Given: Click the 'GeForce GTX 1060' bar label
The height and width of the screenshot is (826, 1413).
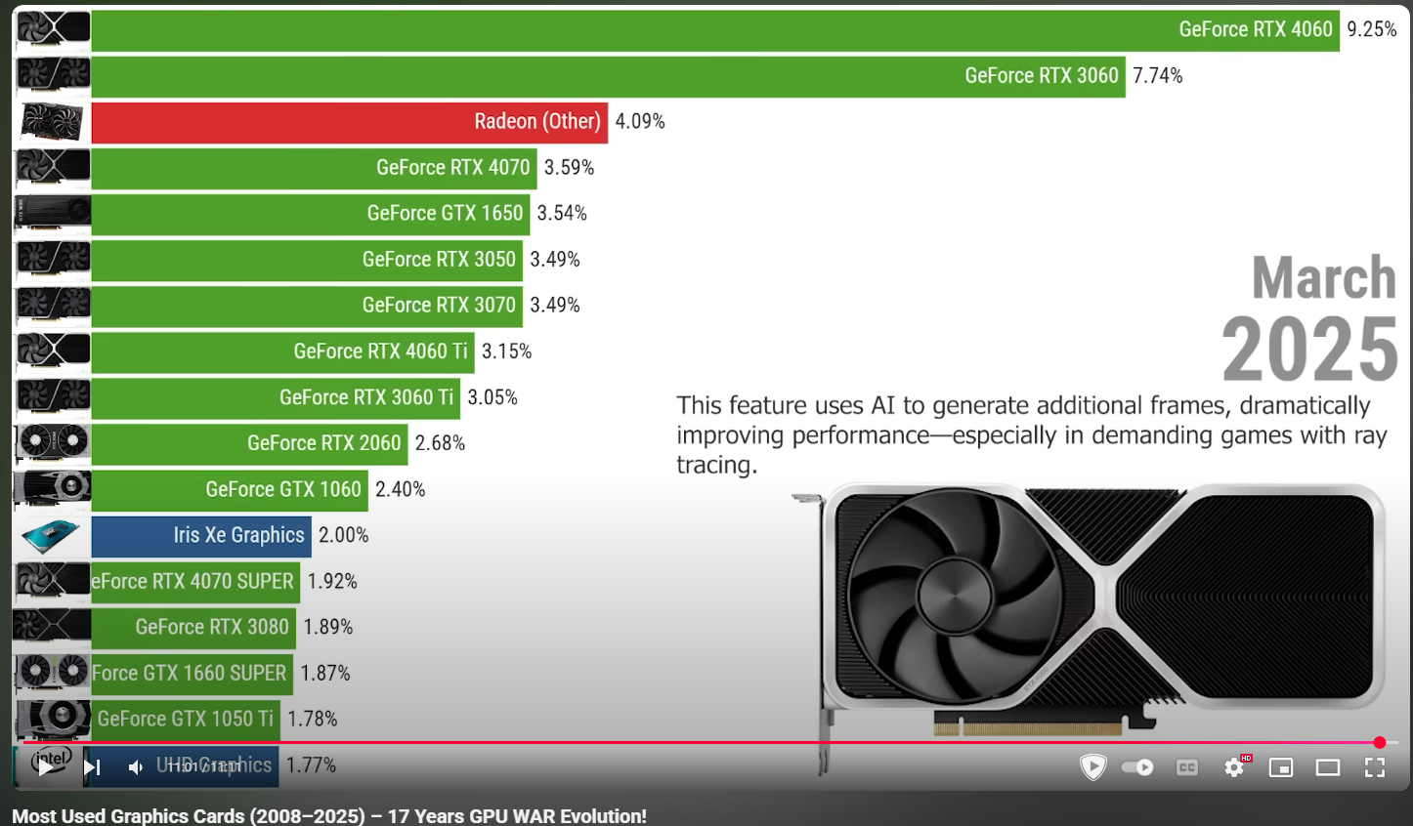Looking at the screenshot, I should click(x=283, y=489).
